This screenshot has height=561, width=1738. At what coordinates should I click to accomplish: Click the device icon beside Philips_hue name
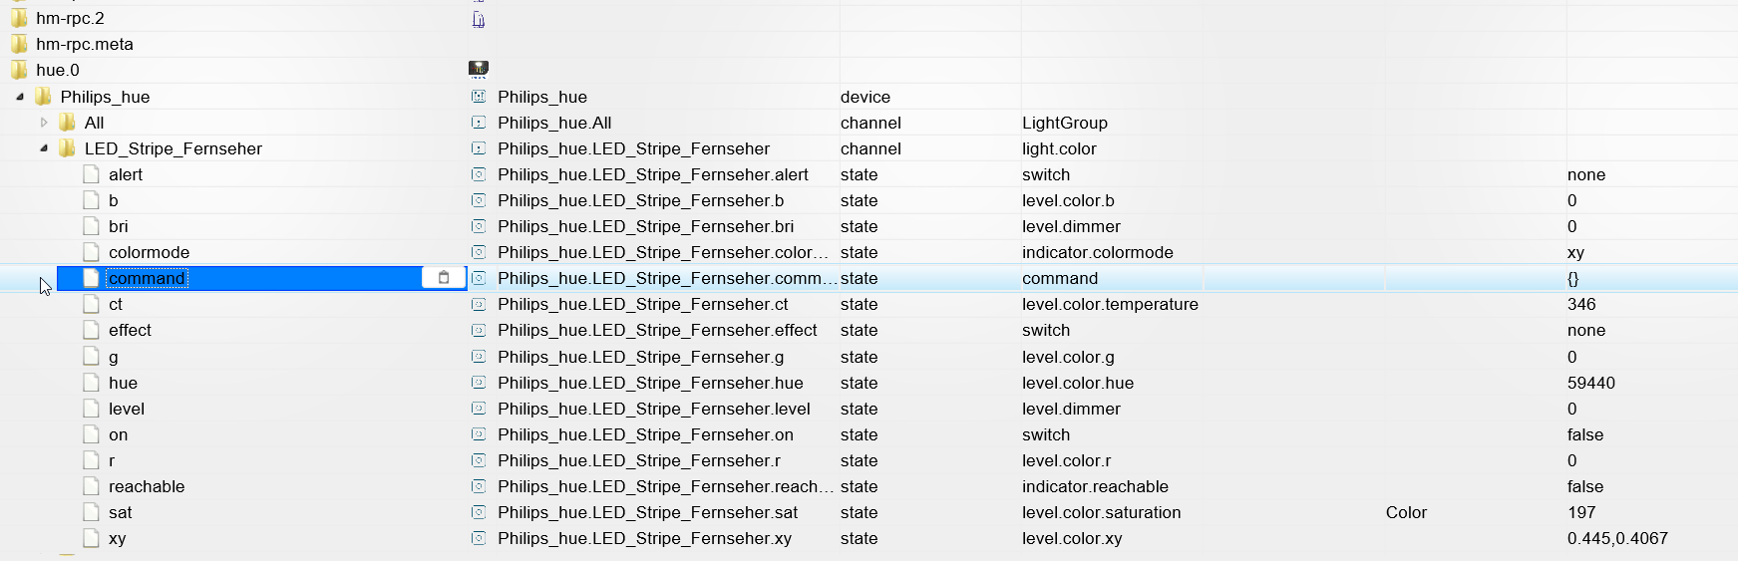(479, 97)
